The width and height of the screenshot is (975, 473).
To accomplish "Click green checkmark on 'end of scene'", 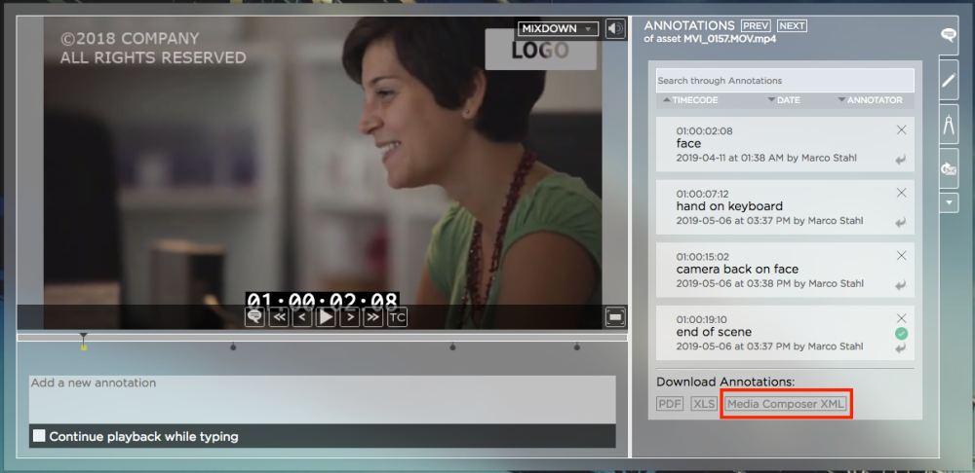I will (902, 334).
